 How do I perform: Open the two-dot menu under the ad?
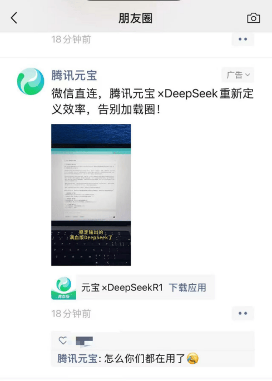click(243, 314)
